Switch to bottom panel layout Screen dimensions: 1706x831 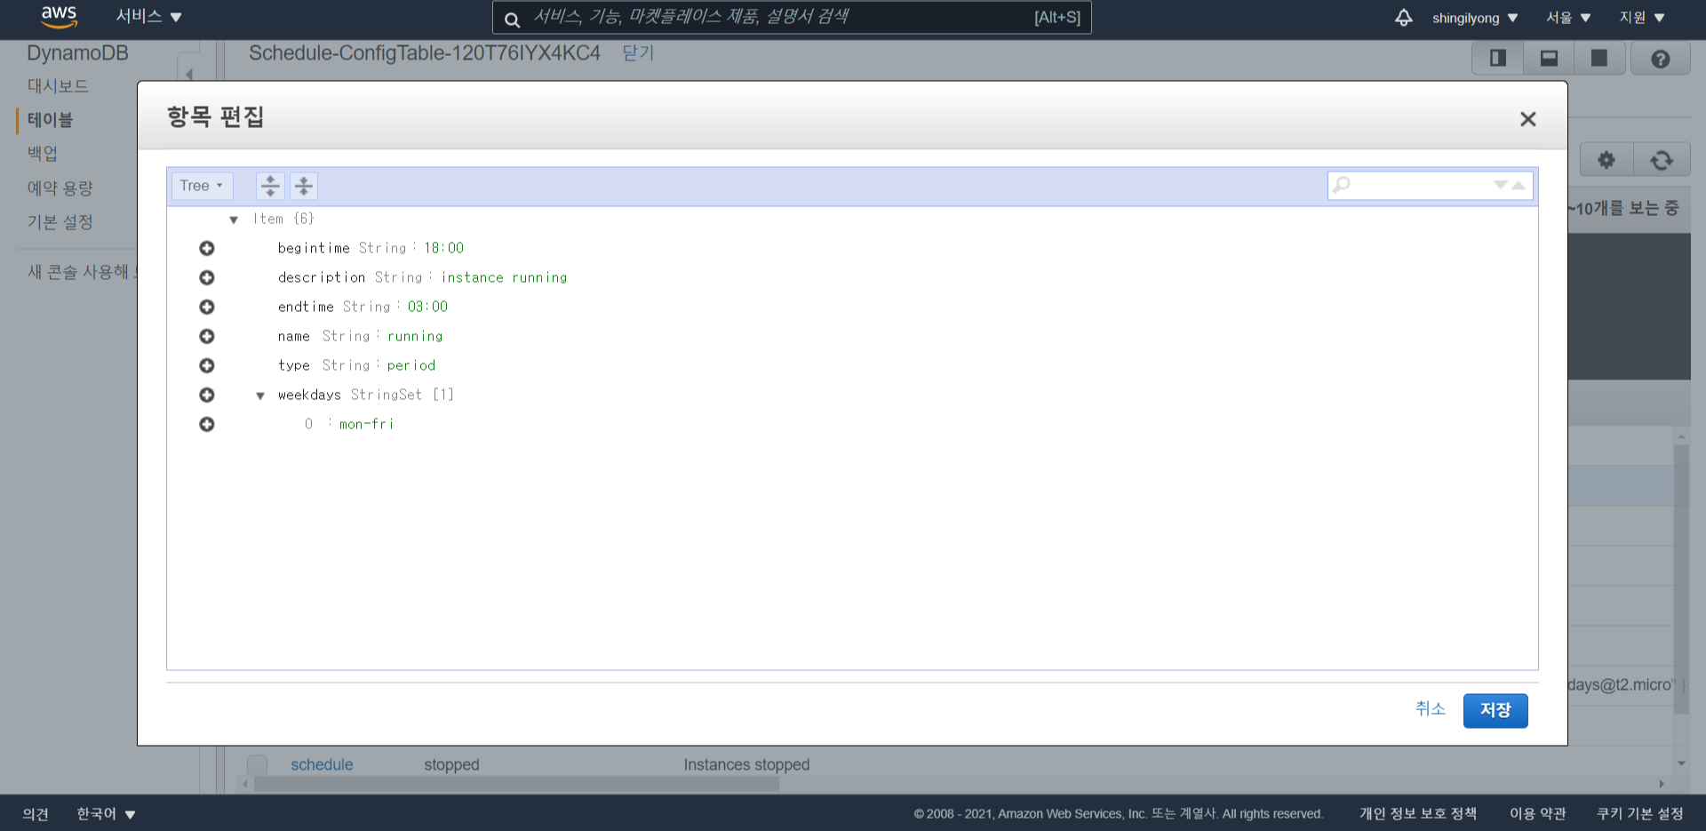pyautogui.click(x=1549, y=59)
